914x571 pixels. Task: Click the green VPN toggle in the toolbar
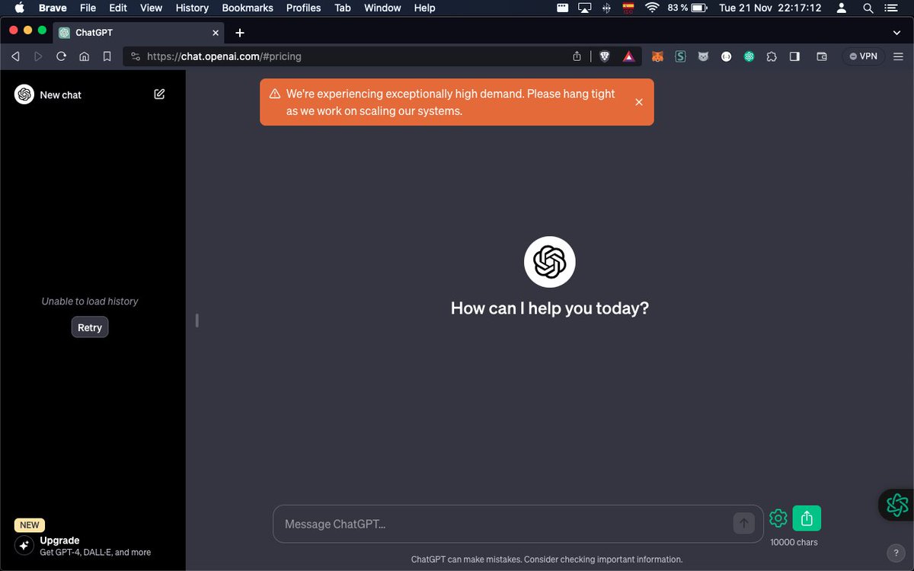pos(862,56)
